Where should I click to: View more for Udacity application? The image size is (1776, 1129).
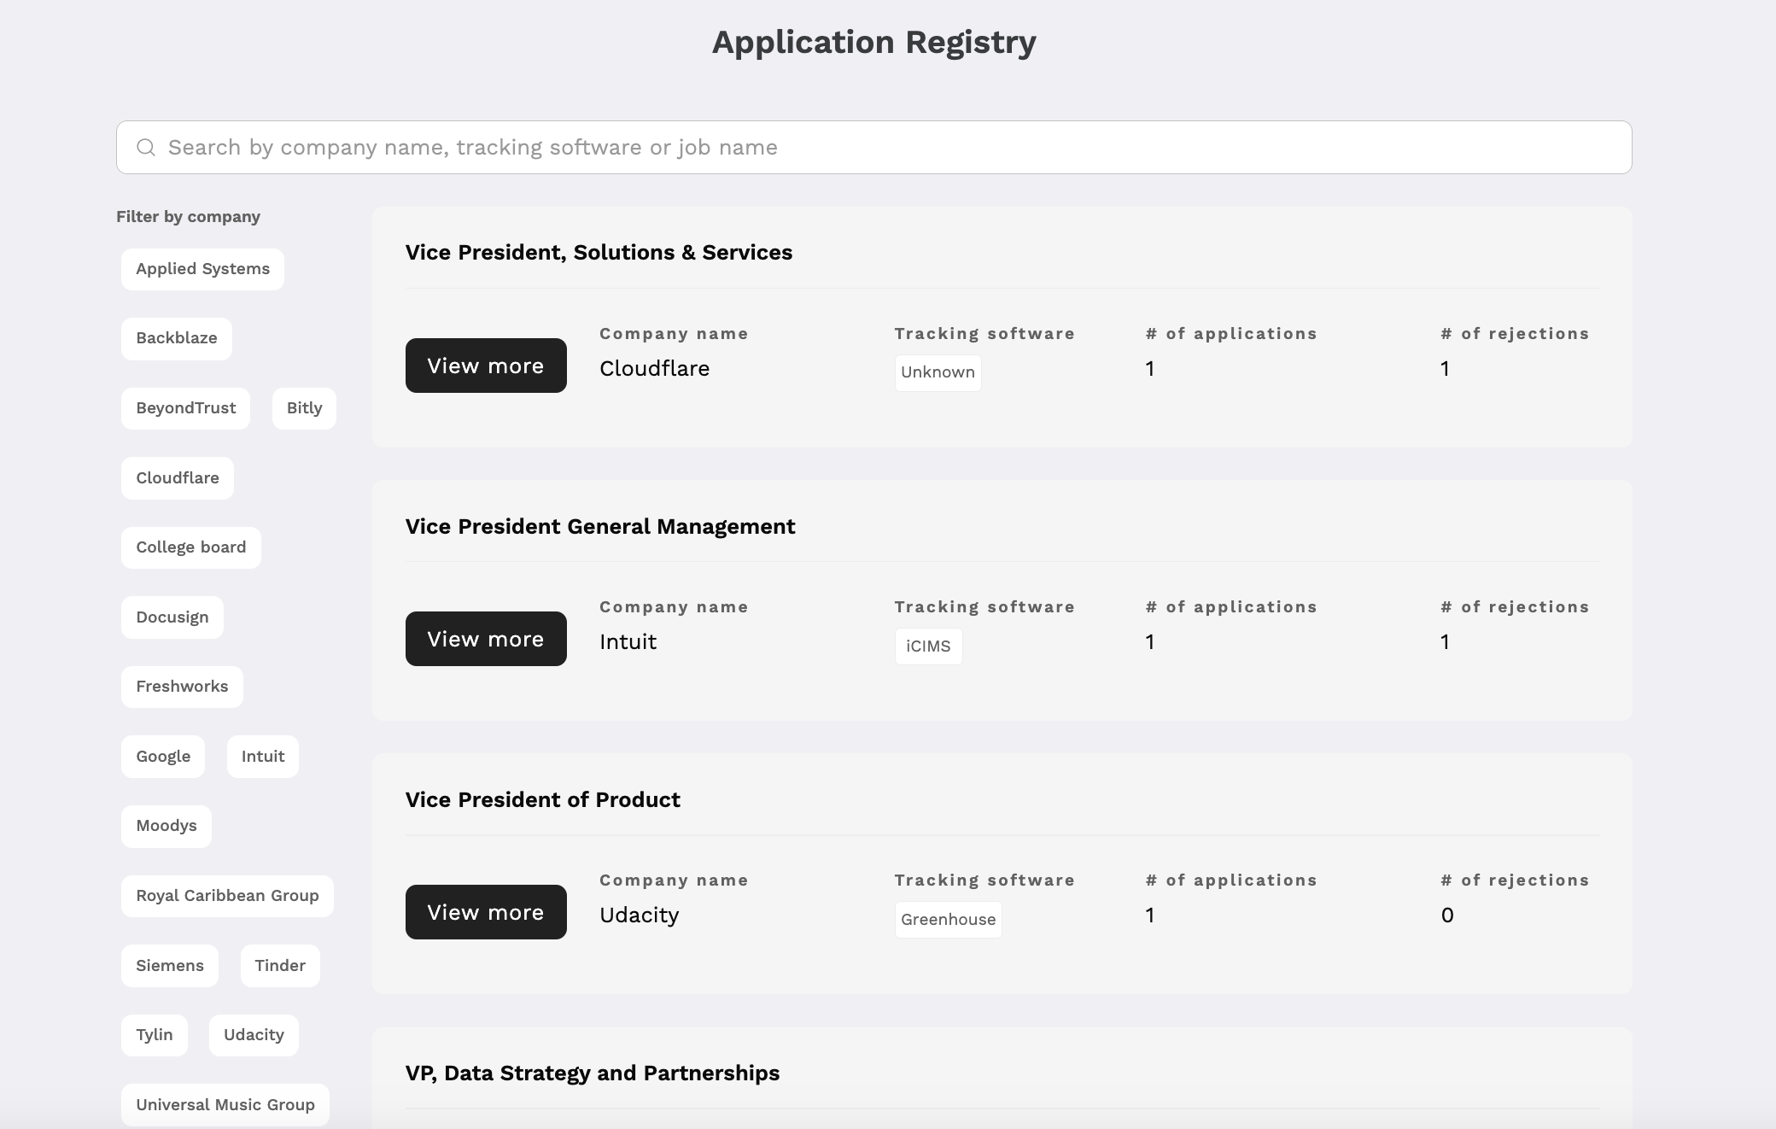[486, 912]
